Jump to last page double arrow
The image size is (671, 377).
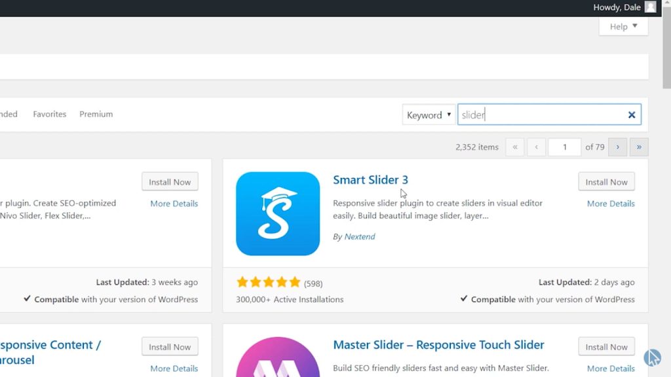pos(639,147)
